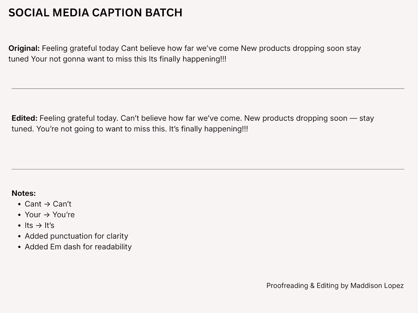
Task: Click the word Cant in the original caption
Action: [129, 48]
